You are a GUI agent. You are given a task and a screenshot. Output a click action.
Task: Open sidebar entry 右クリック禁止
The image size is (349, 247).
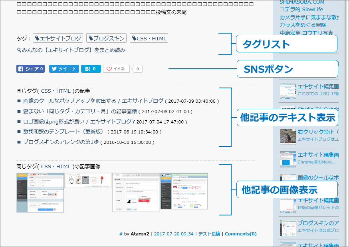[318, 132]
